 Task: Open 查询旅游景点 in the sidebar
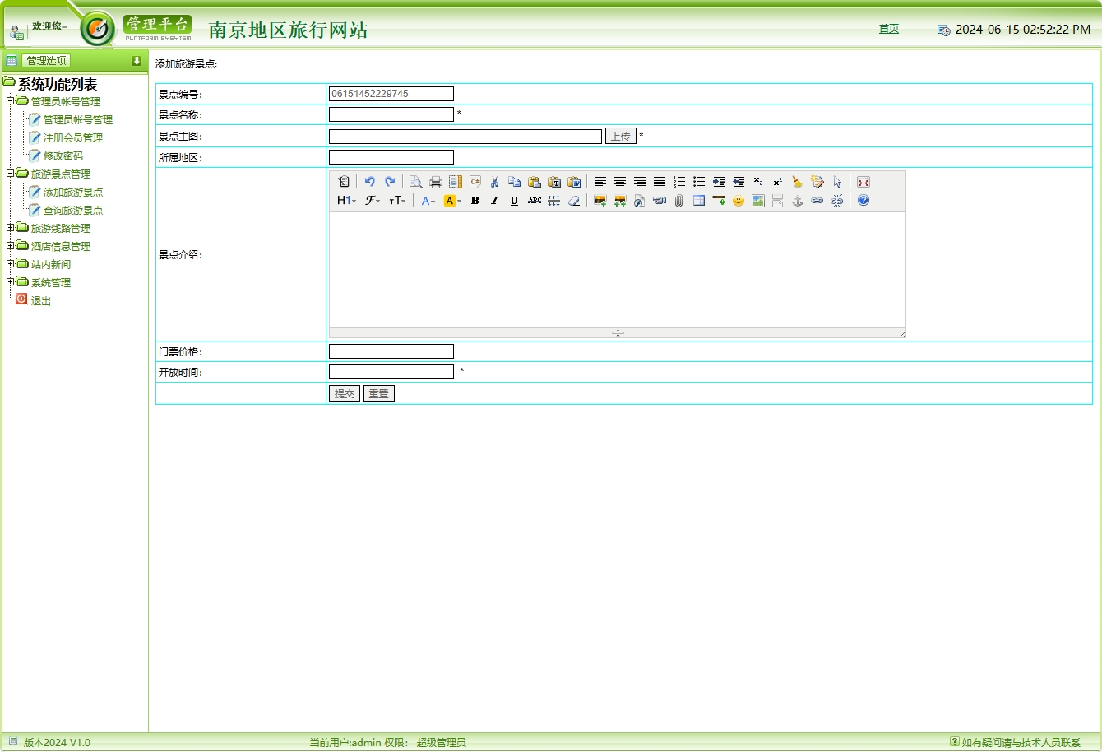pos(72,211)
